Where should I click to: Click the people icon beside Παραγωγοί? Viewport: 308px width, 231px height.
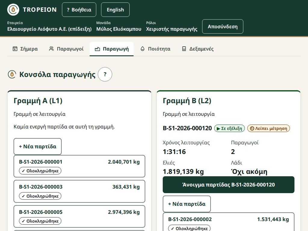51,49
